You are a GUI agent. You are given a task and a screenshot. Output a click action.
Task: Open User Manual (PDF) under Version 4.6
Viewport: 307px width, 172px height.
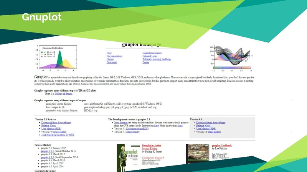208,128
